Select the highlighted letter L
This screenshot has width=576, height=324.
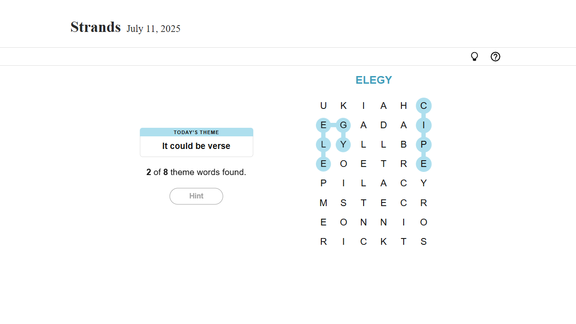323,144
